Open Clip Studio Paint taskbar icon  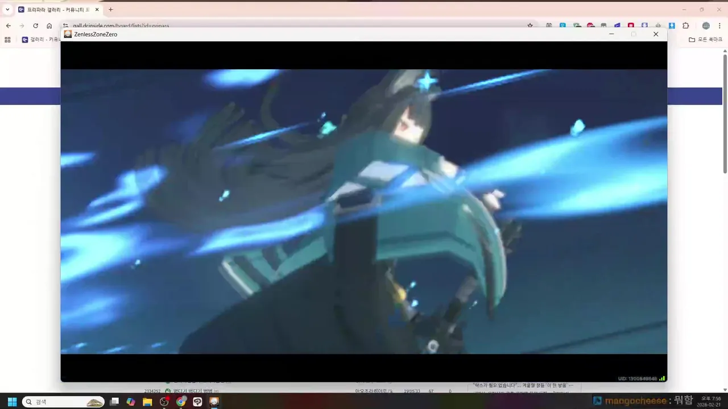coord(197,402)
